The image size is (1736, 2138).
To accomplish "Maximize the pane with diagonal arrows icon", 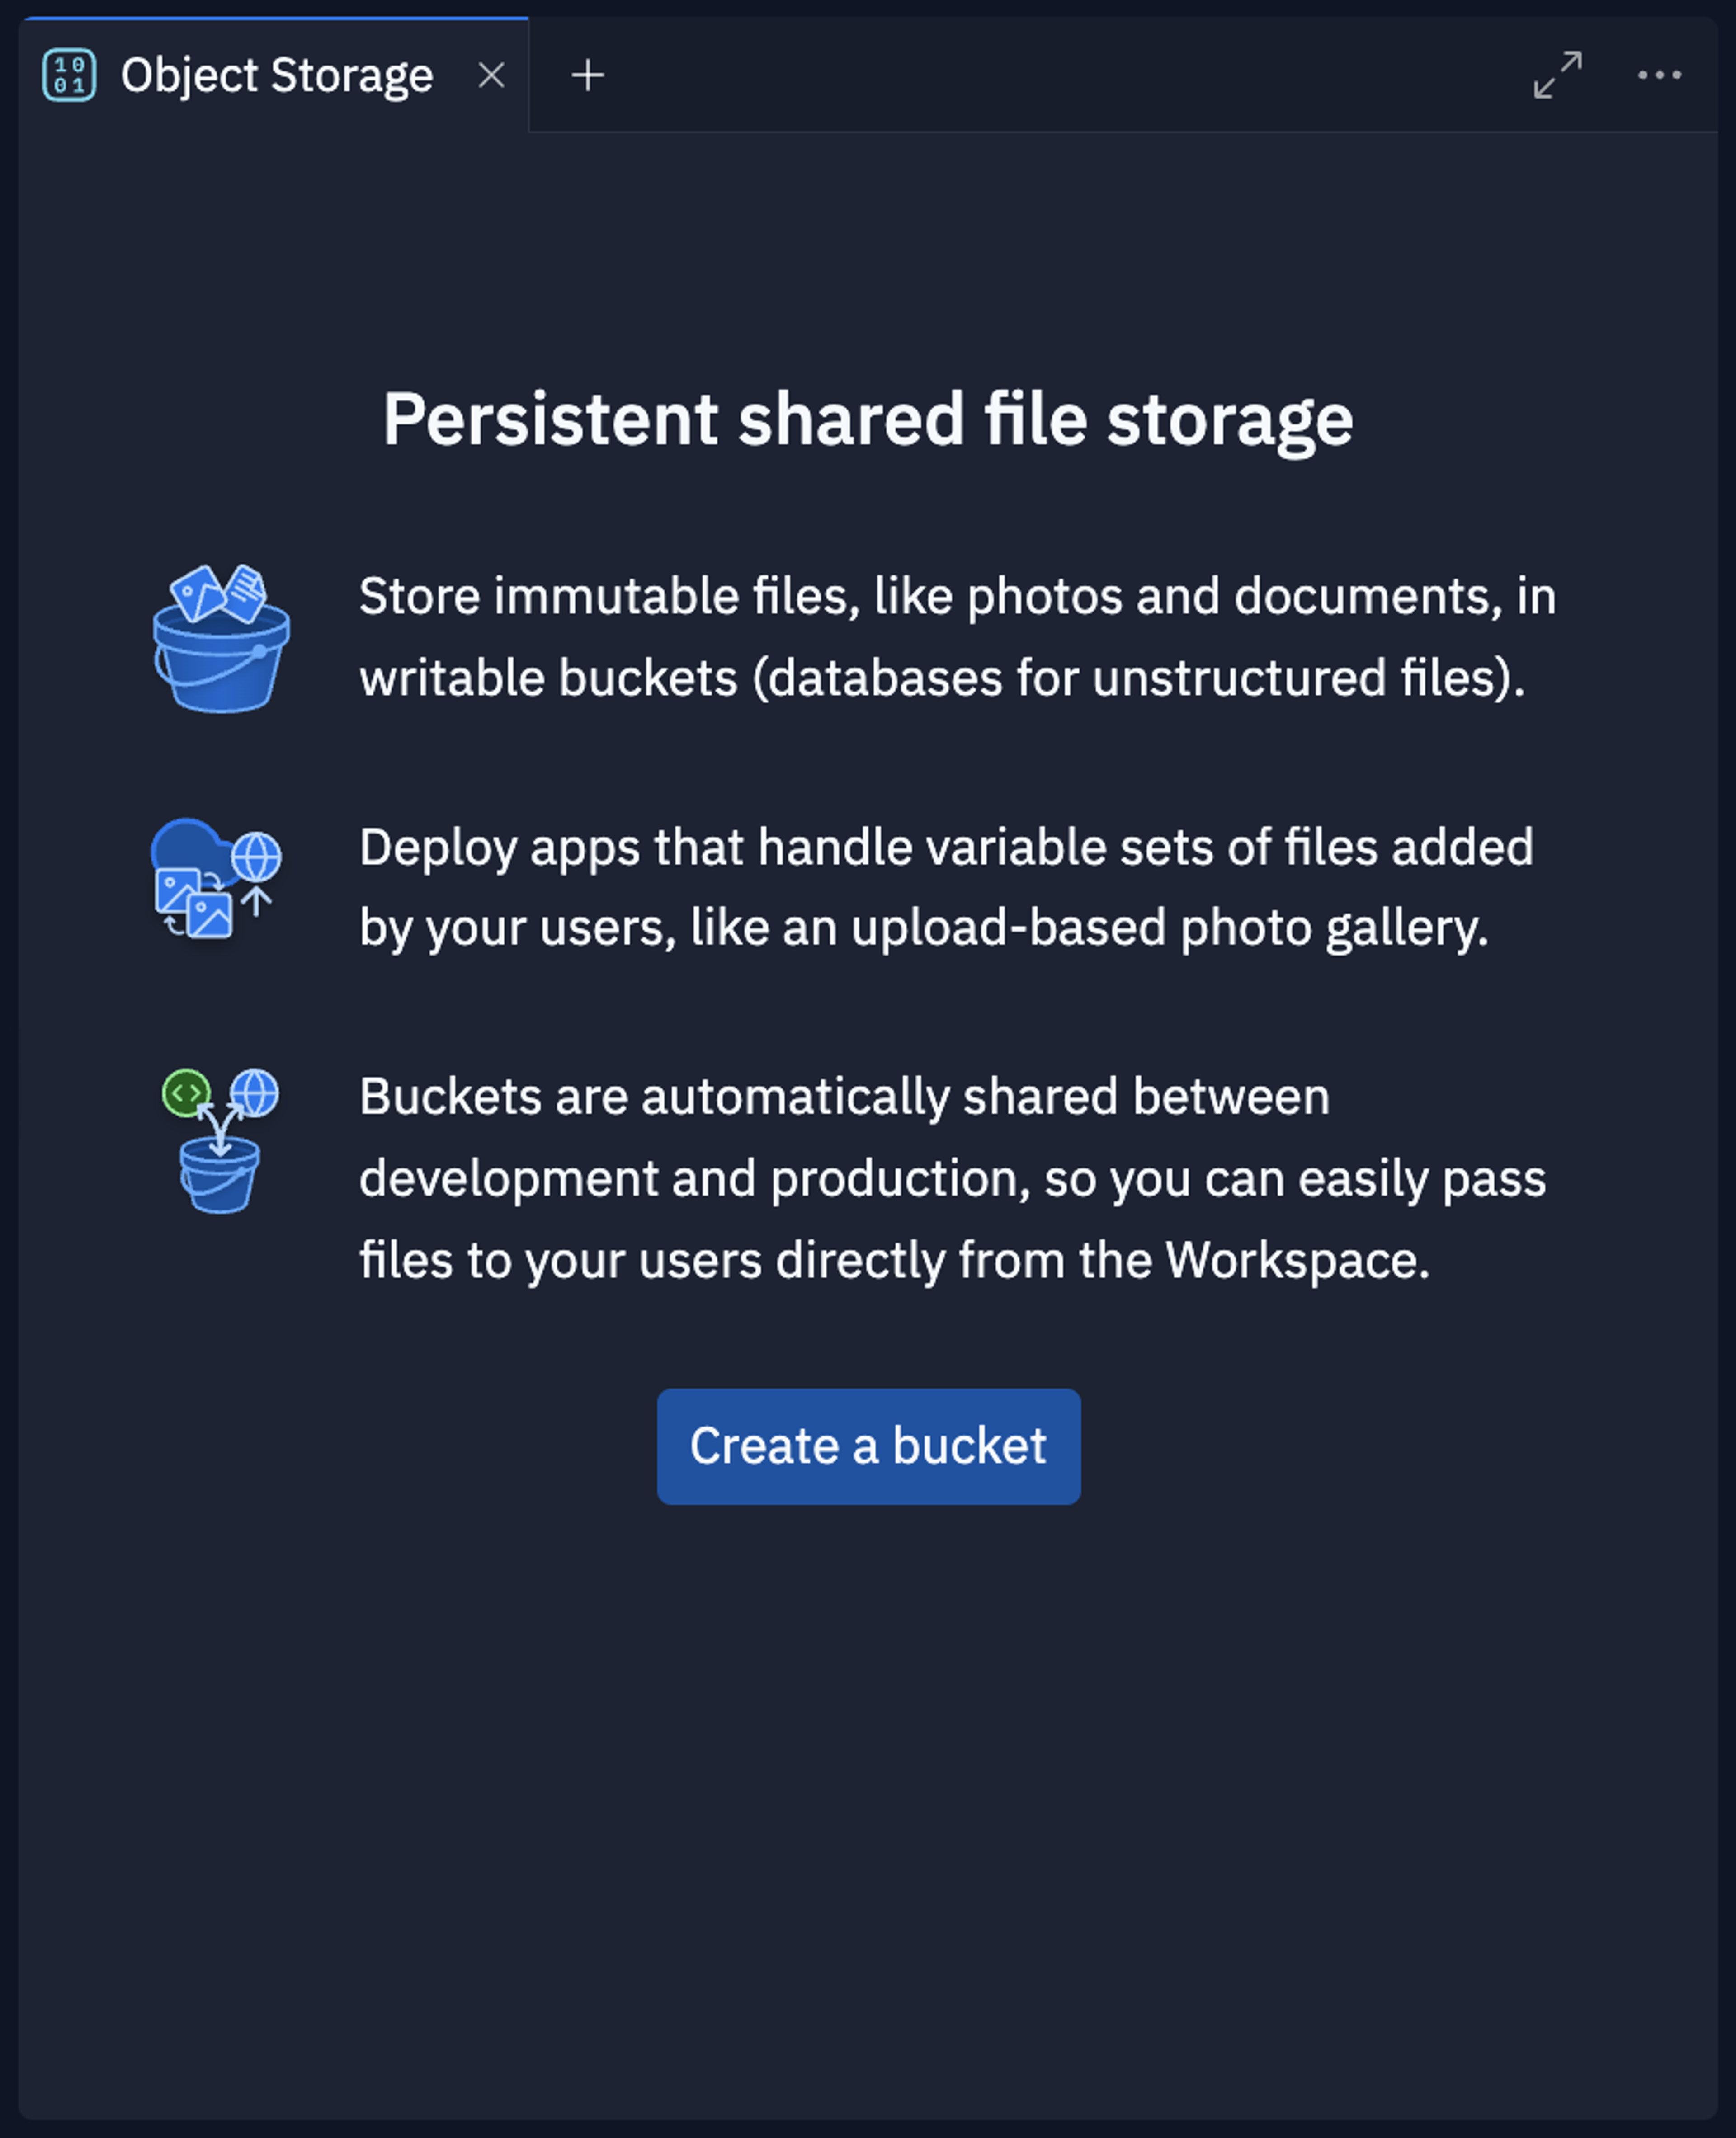I will (x=1558, y=75).
